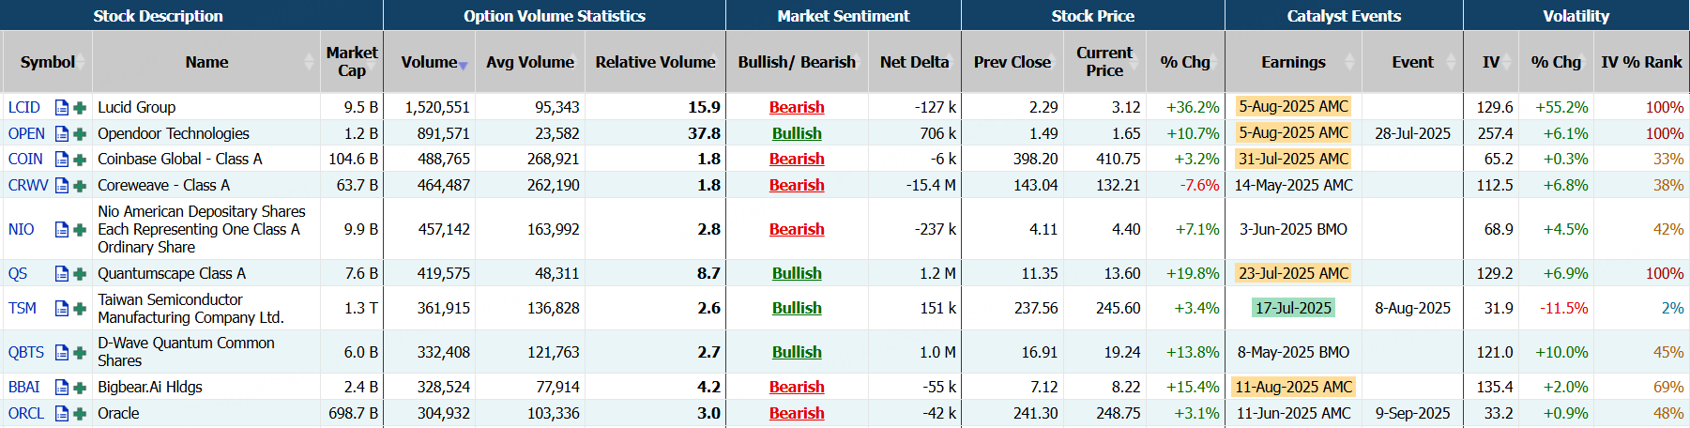This screenshot has width=1690, height=428.
Task: Open the QS symbol link
Action: pos(18,273)
